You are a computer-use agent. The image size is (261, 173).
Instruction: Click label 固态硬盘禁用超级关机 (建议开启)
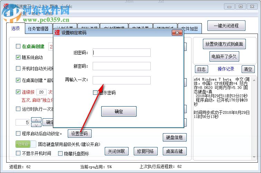[69, 144]
